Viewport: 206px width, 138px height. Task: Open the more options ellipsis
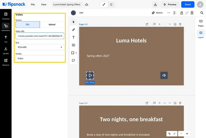point(169,13)
